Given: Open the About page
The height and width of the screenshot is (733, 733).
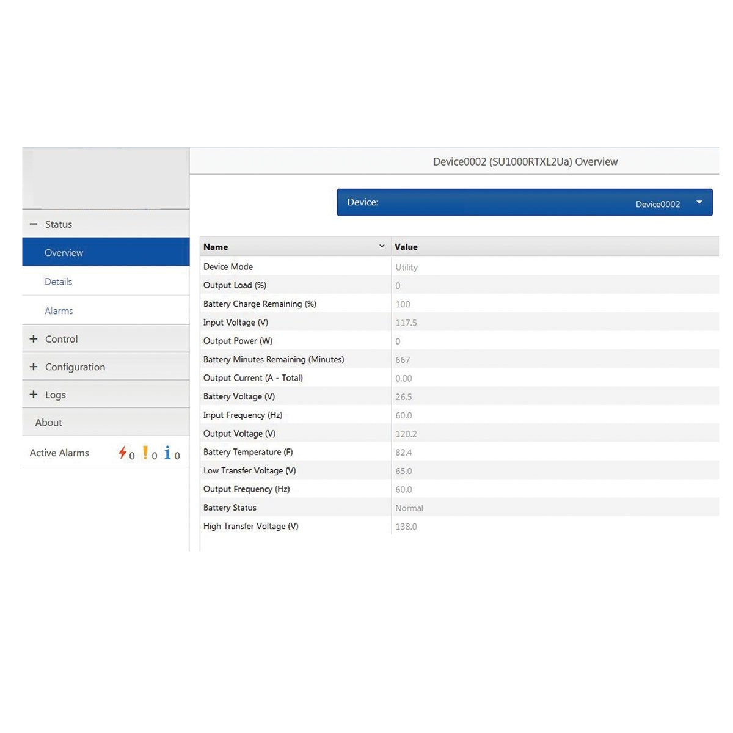Looking at the screenshot, I should 48,422.
